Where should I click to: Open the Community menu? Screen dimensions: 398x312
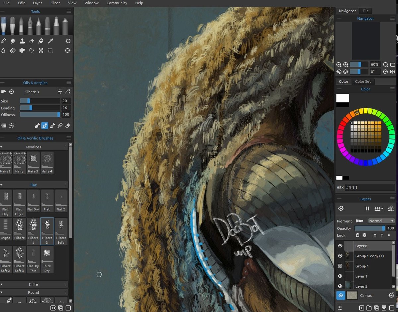[x=117, y=3]
